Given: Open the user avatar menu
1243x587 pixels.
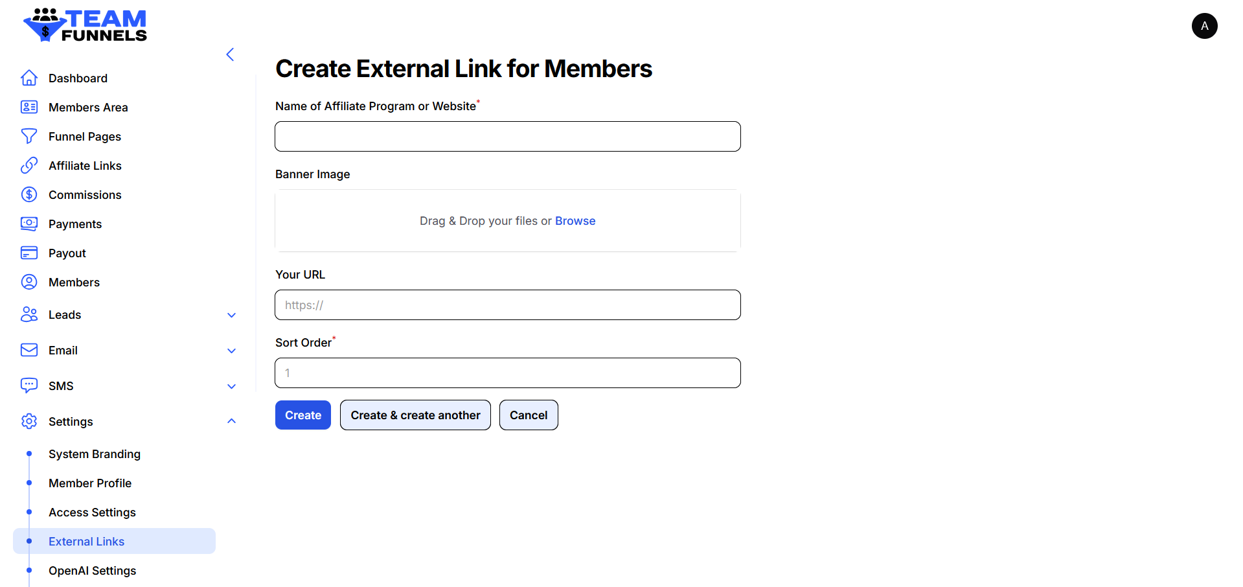Looking at the screenshot, I should coord(1204,26).
